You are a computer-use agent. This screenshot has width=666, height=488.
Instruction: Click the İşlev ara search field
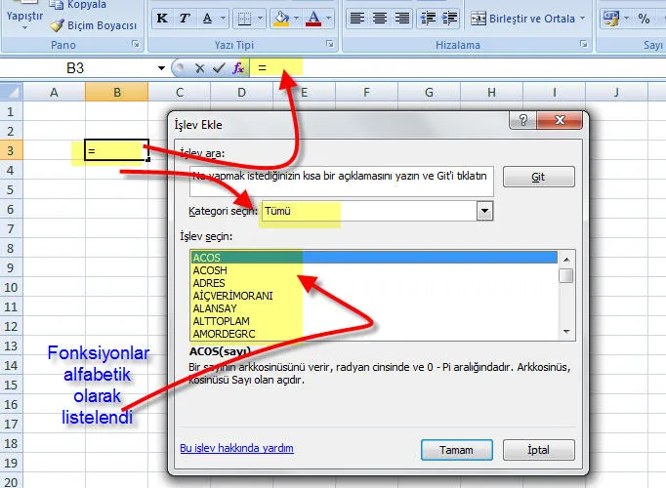click(x=341, y=177)
